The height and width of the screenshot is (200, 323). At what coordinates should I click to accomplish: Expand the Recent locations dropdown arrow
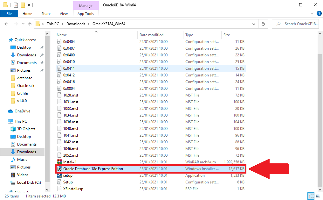tap(23, 24)
